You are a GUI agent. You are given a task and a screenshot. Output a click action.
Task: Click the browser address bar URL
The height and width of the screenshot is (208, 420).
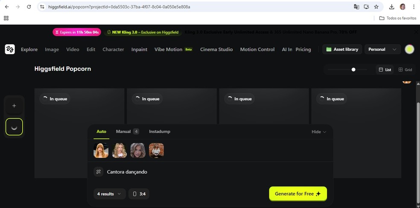119,7
